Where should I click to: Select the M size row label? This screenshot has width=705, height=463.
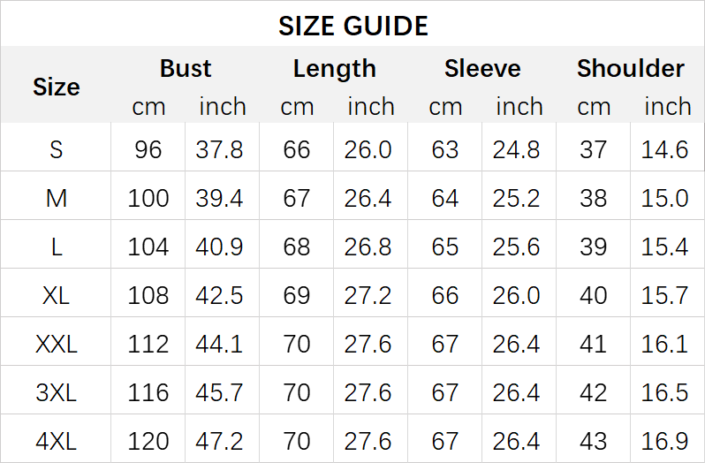pos(56,198)
